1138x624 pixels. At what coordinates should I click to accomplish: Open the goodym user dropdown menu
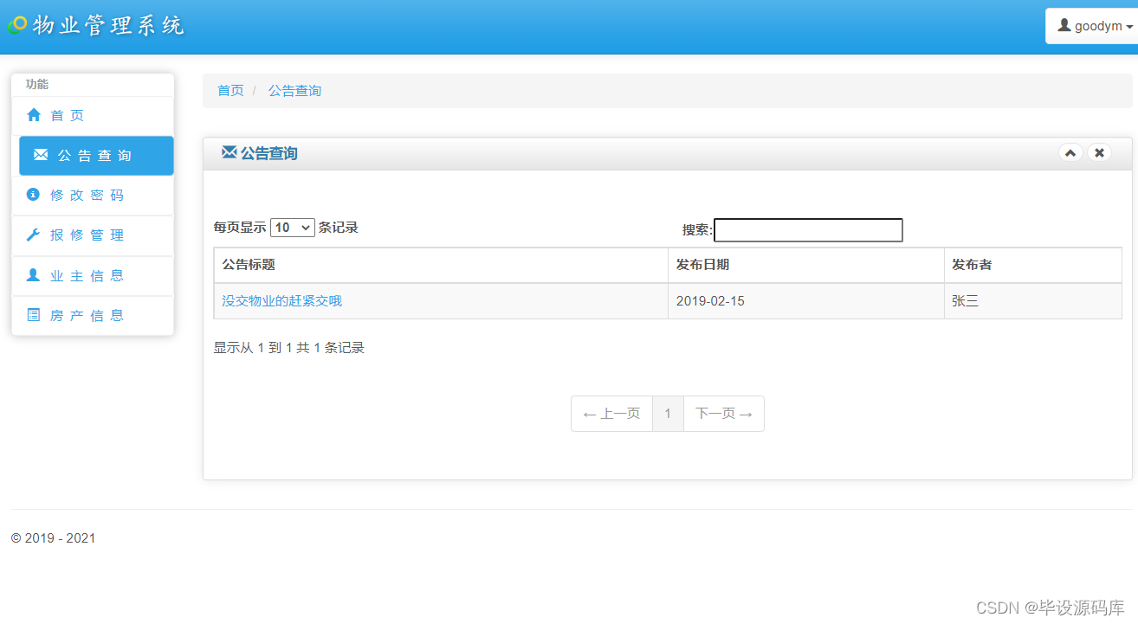(1093, 26)
